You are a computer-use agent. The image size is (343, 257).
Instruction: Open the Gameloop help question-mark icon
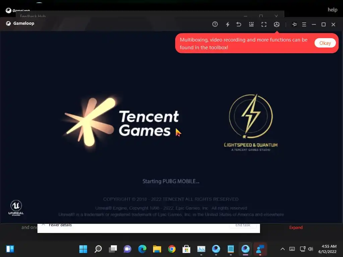(x=215, y=24)
